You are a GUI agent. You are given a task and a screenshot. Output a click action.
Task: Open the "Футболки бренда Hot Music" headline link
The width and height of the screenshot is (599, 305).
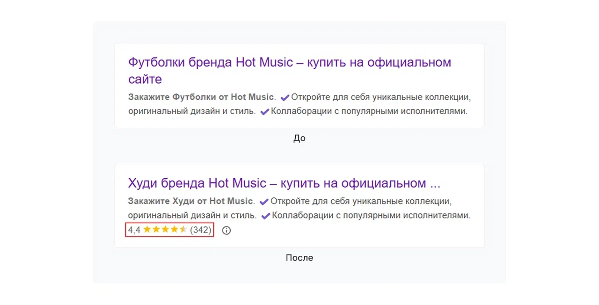[x=289, y=63]
